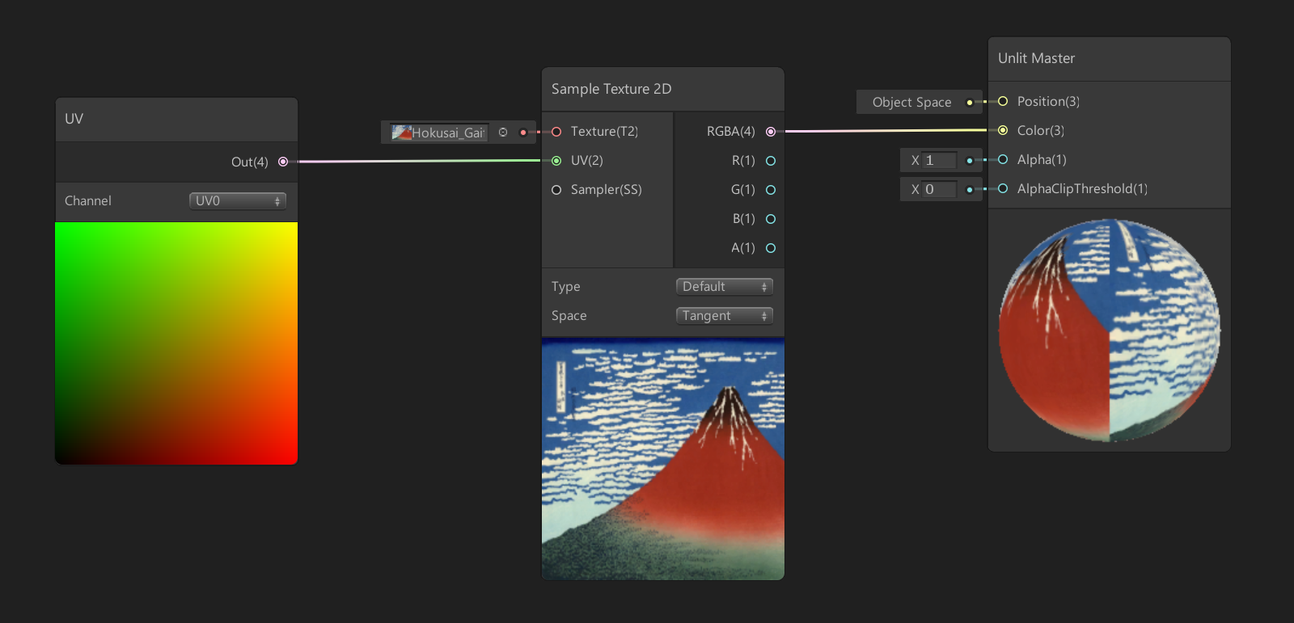Click the Alpha X value field
Screen dimensions: 1294x623
940,160
